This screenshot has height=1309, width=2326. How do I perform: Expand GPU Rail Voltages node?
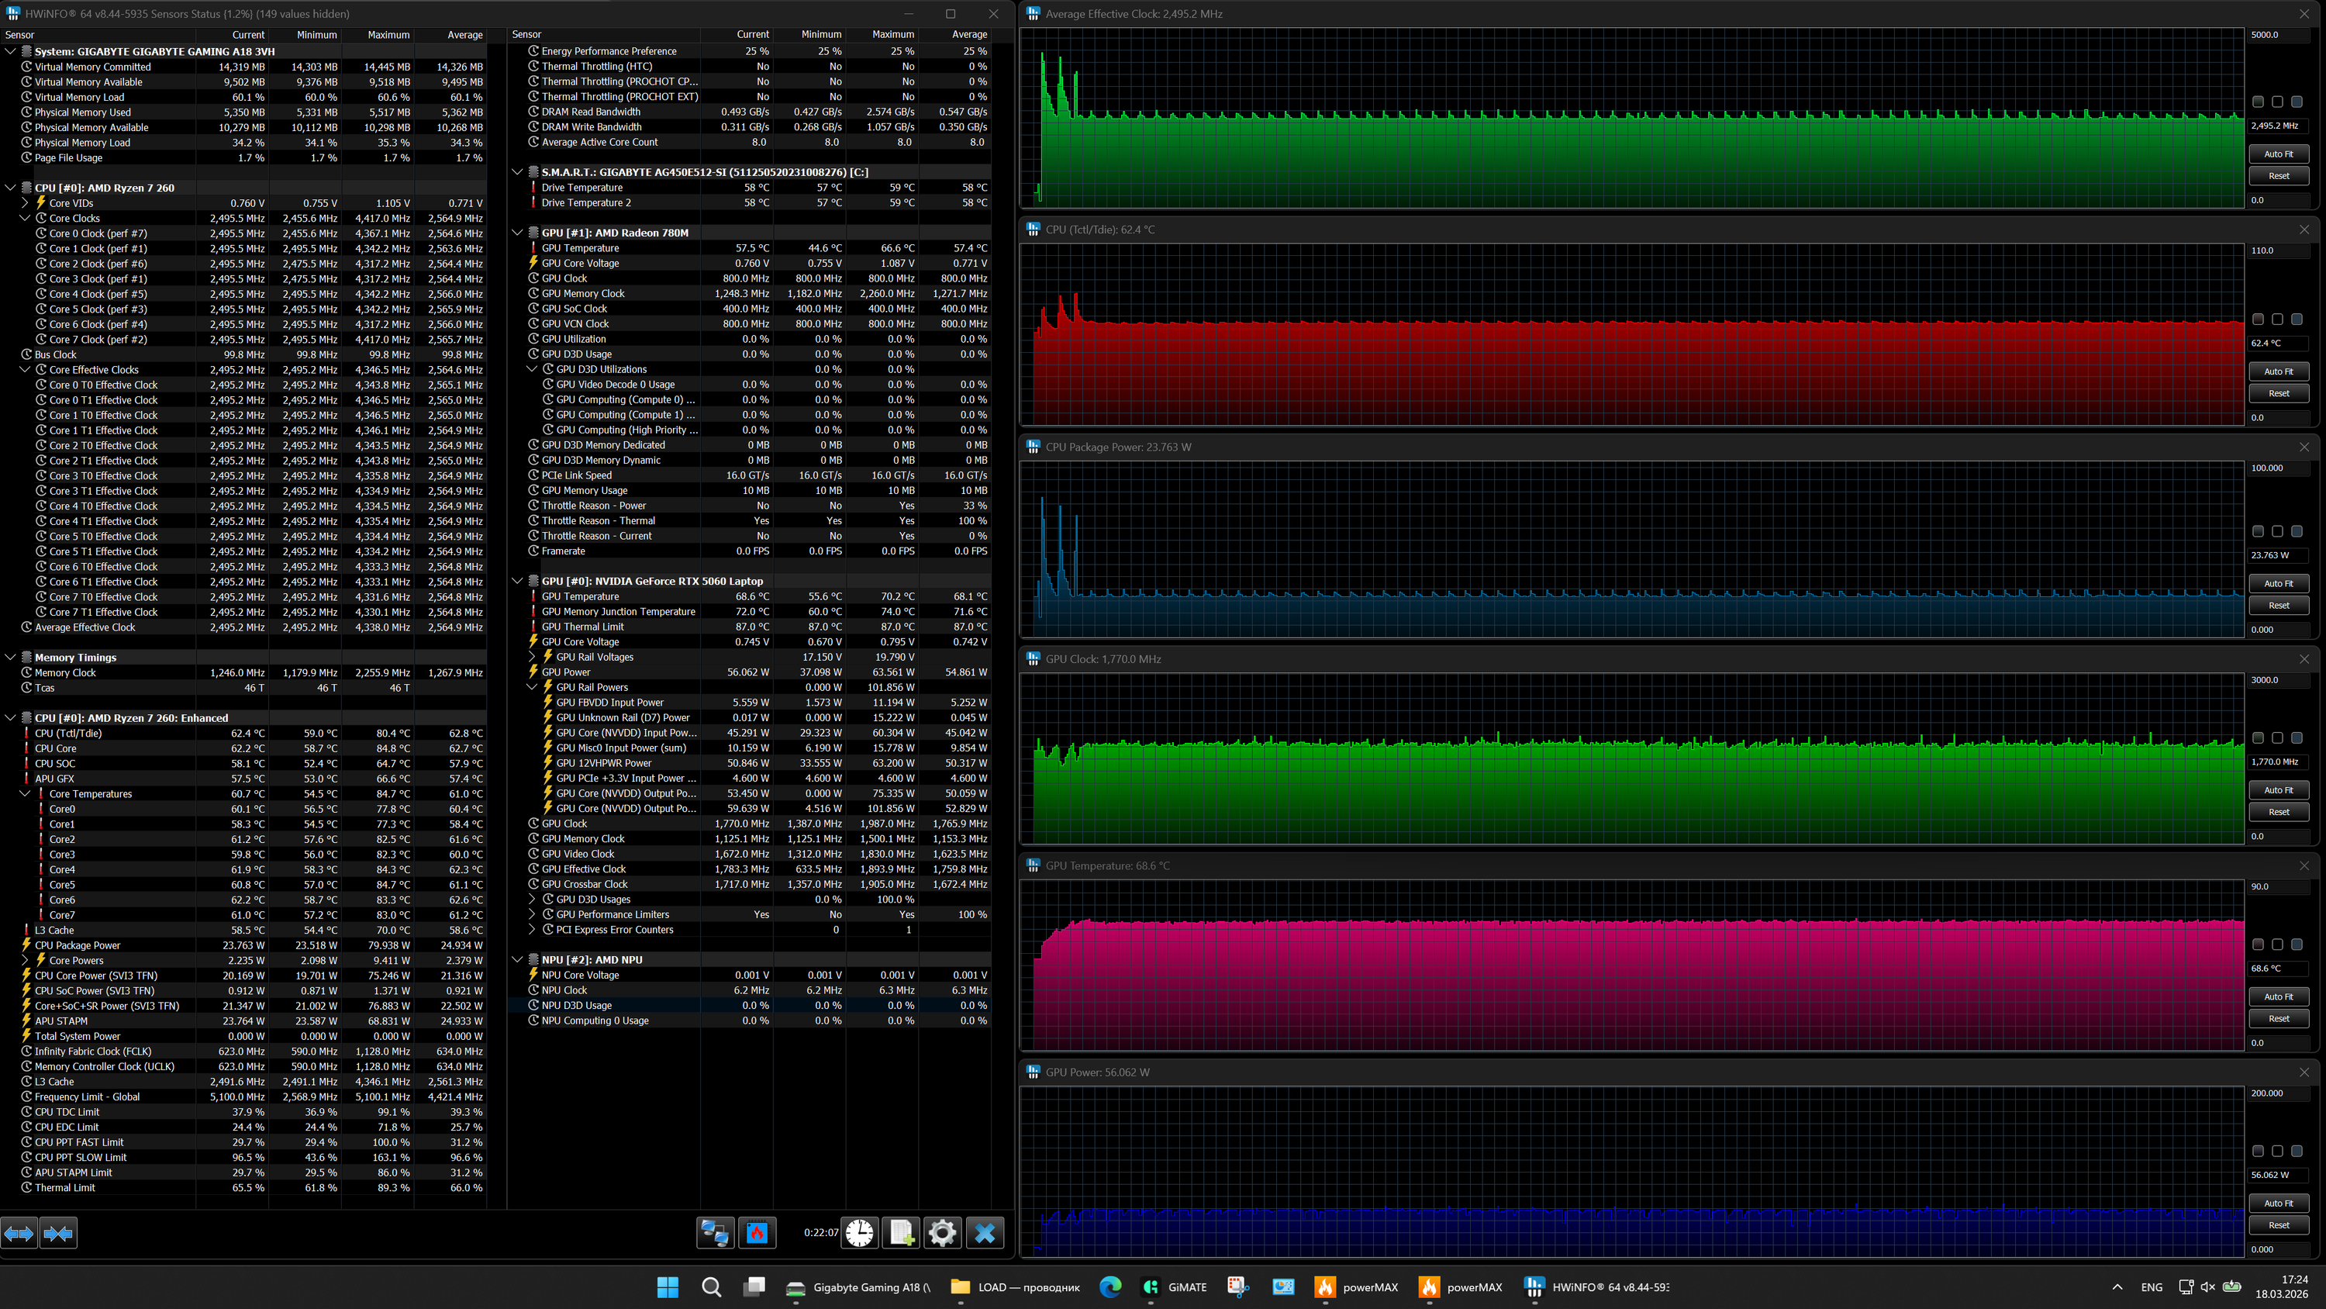tap(532, 657)
